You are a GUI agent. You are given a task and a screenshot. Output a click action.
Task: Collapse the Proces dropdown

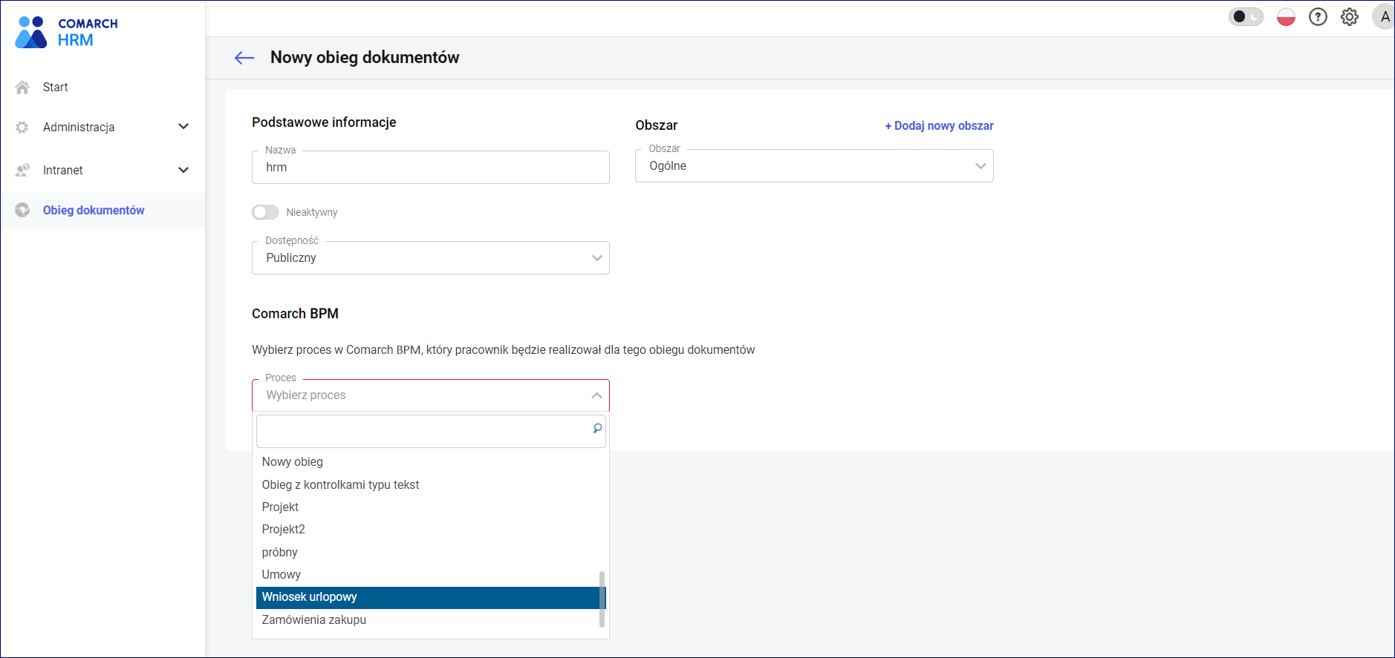point(596,395)
